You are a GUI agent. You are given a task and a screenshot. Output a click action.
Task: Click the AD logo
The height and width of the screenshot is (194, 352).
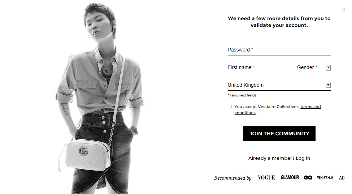[x=342, y=177]
